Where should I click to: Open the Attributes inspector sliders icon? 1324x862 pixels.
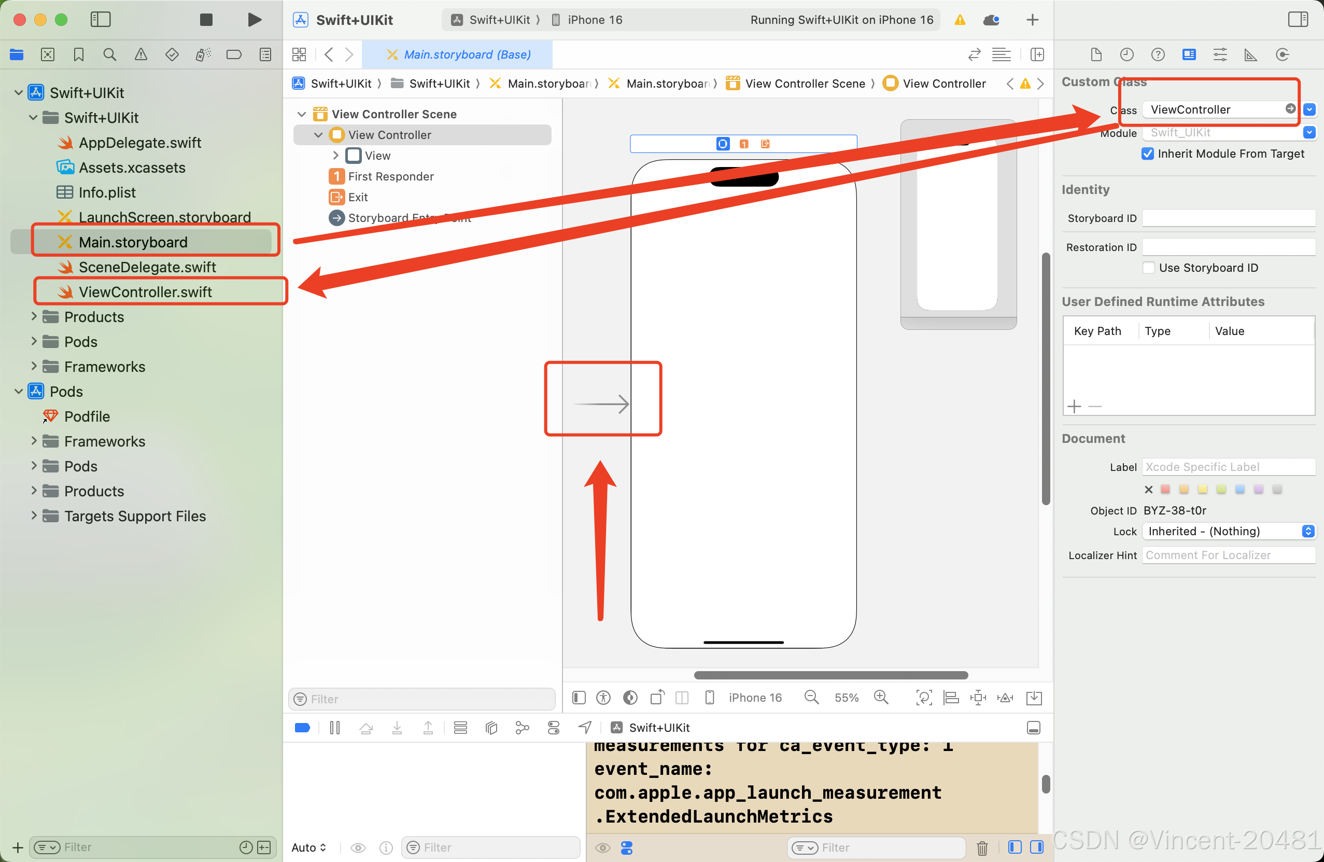coord(1220,54)
